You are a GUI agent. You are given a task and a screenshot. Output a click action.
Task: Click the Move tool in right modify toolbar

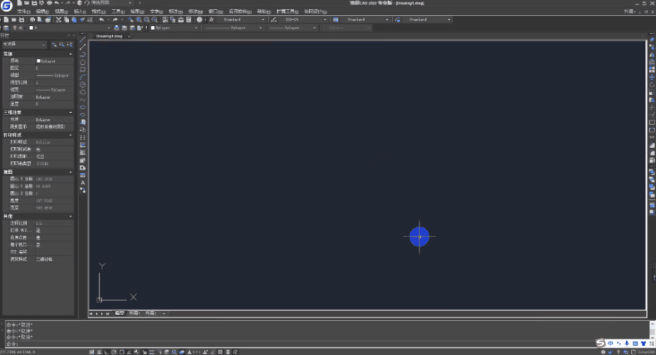click(x=652, y=77)
